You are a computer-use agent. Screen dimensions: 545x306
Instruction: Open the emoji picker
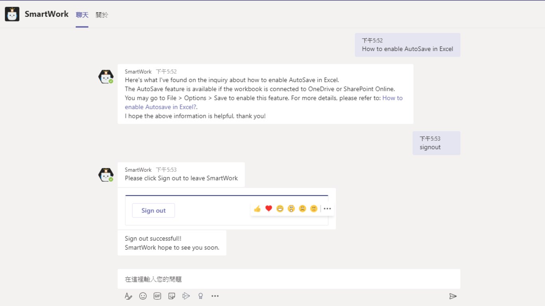pos(143,296)
